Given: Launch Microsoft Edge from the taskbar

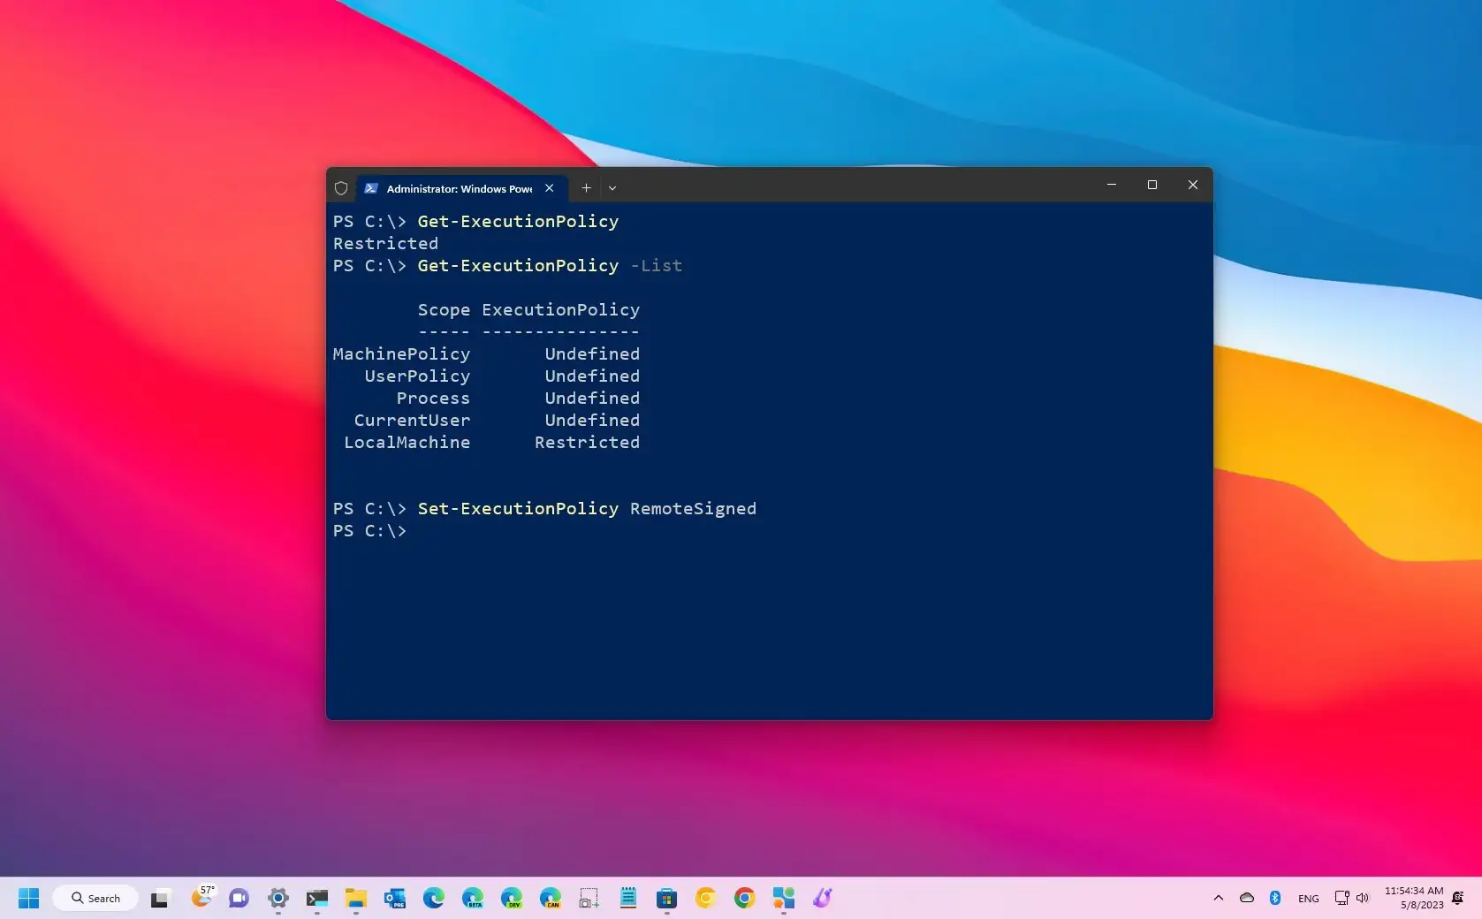Looking at the screenshot, I should click(432, 898).
